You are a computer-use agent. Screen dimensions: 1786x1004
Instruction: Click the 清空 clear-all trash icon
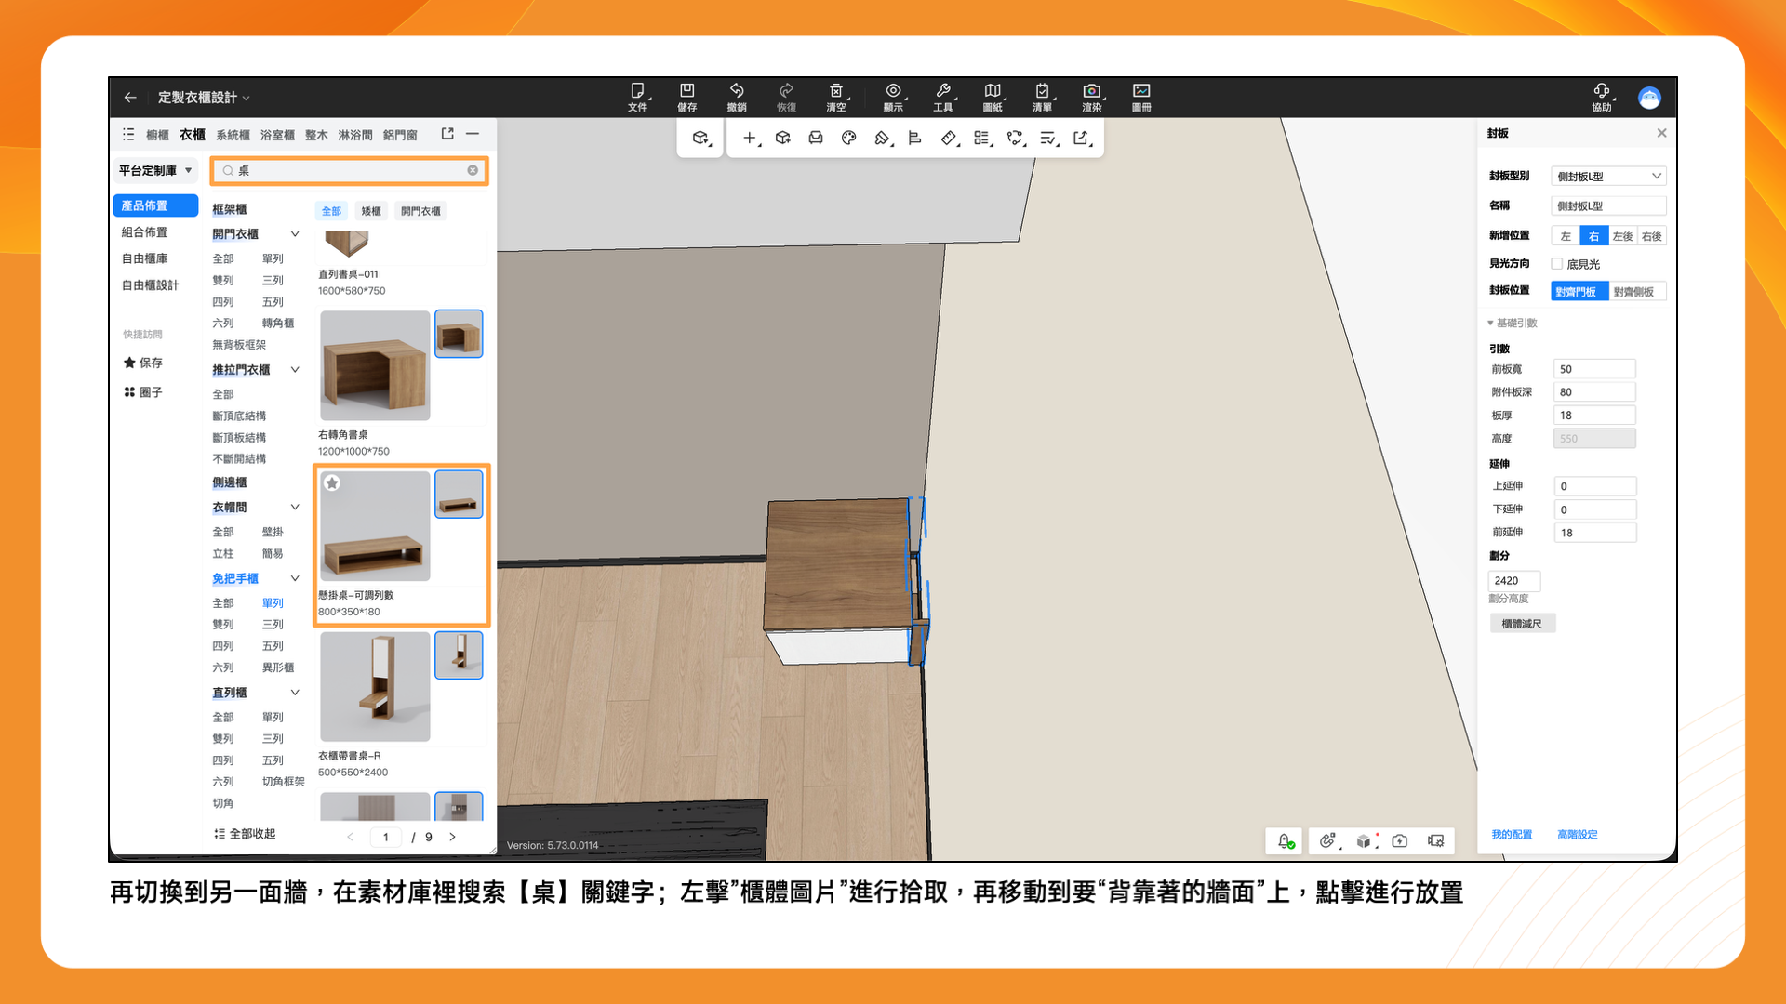click(836, 91)
